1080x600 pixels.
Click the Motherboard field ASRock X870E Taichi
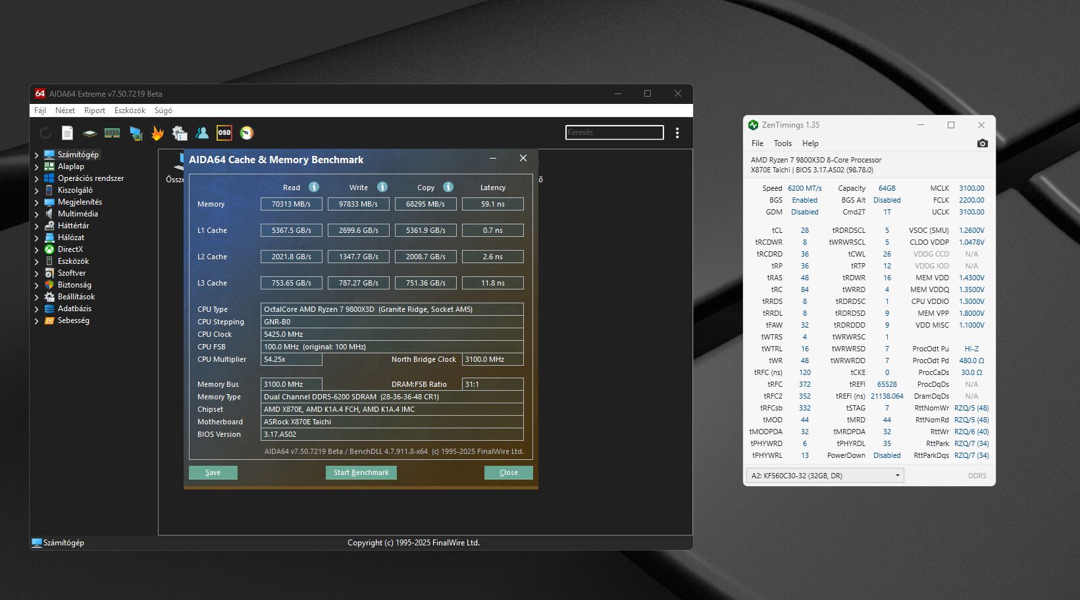392,422
